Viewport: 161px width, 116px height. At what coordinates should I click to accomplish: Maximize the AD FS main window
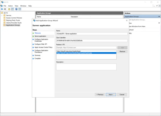[151, 2]
